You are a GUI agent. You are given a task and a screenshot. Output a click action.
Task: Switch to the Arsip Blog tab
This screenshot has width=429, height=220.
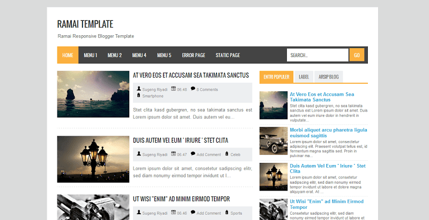(x=328, y=77)
